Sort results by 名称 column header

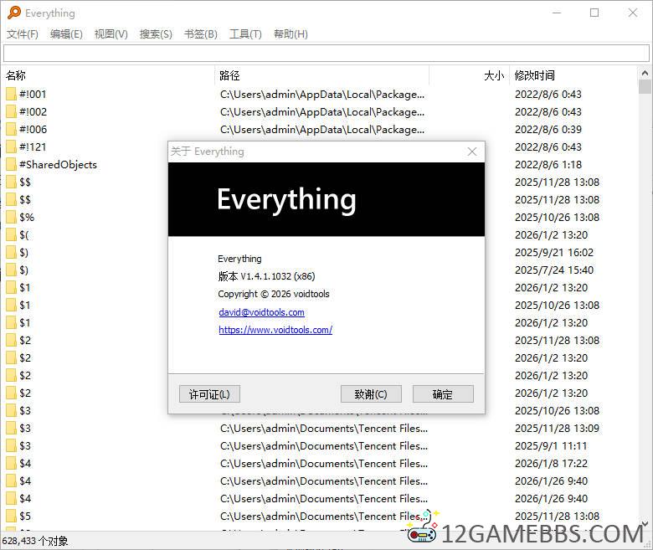pyautogui.click(x=16, y=75)
